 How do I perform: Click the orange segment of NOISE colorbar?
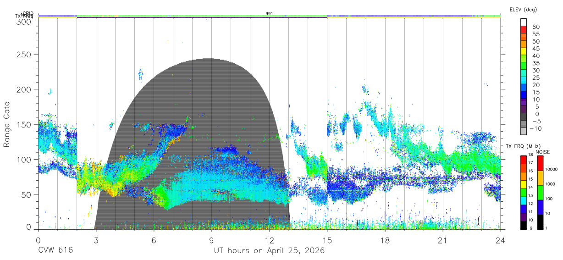[x=540, y=178]
